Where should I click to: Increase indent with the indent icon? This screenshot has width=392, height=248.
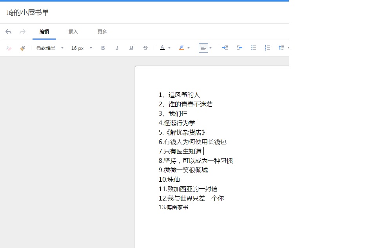pos(225,48)
